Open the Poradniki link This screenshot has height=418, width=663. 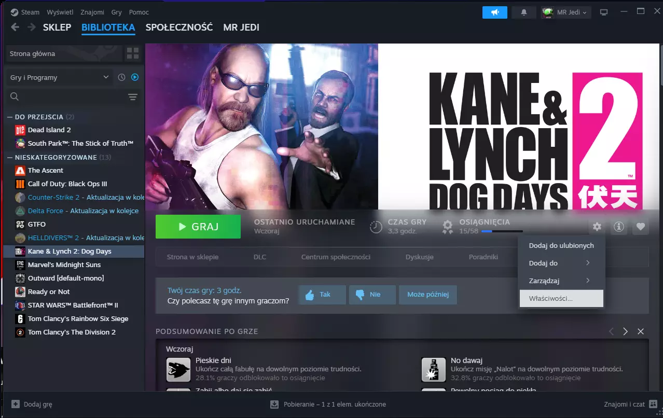(x=484, y=257)
